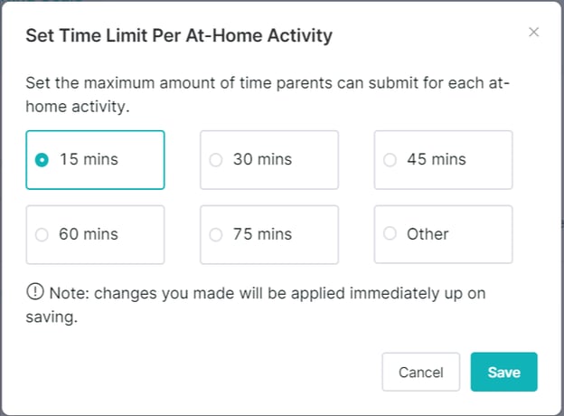
Task: Select the Other radio circle
Action: coord(390,234)
